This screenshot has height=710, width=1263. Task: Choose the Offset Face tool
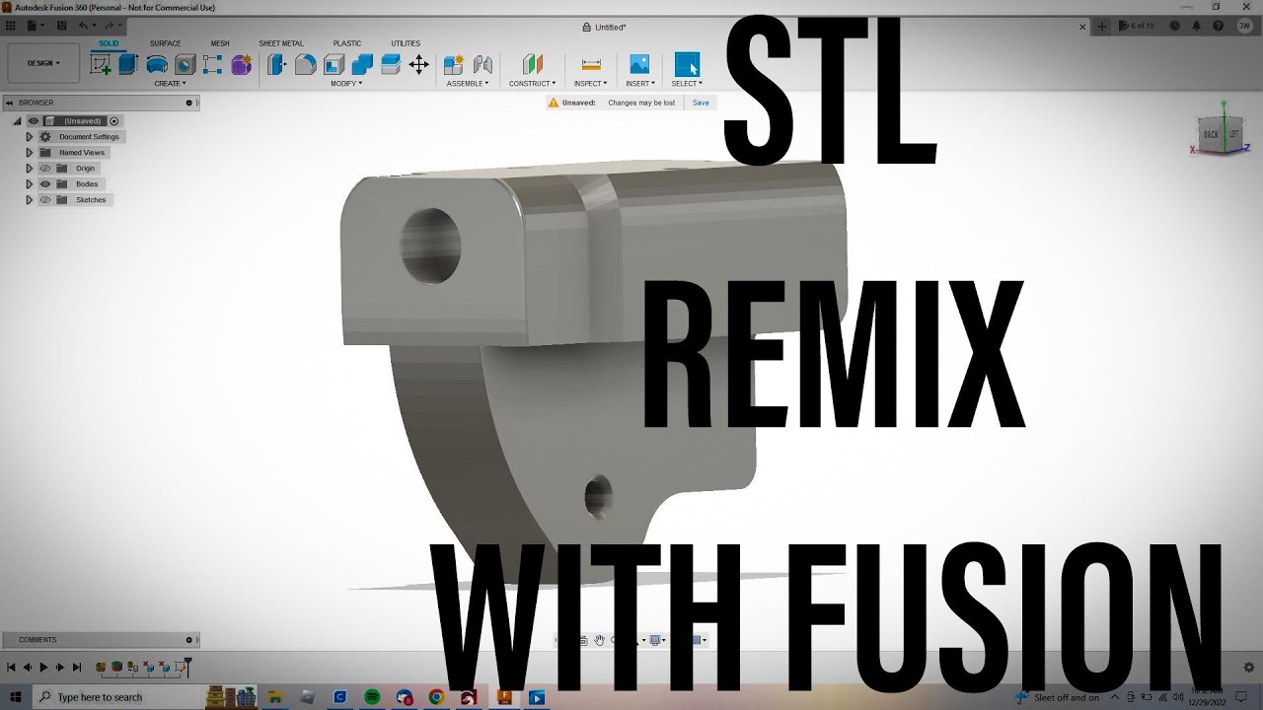tap(391, 65)
